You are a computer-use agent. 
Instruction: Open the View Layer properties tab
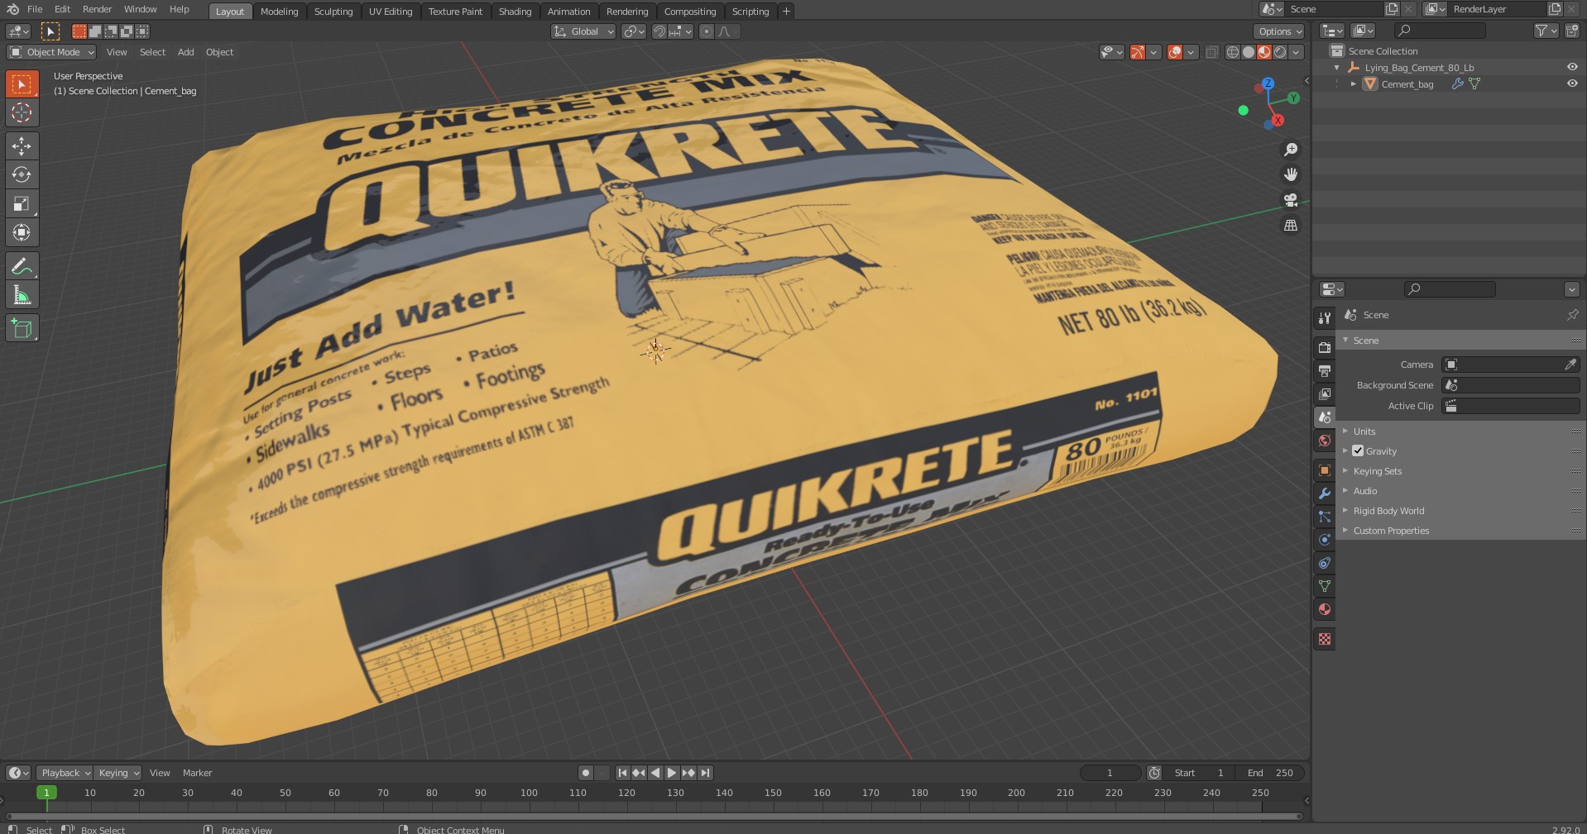(1325, 394)
